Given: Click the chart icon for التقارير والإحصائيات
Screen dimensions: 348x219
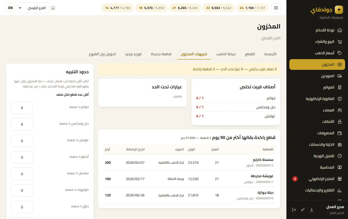Looking at the screenshot, I should click(x=340, y=190).
